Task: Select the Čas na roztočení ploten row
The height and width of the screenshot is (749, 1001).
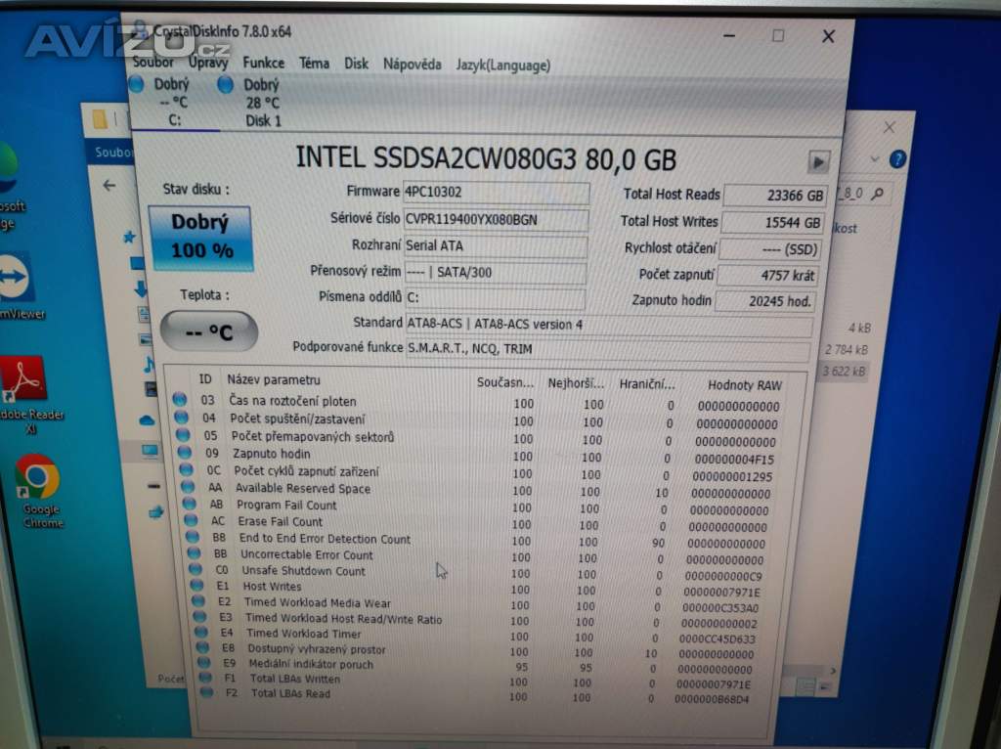Action: (476, 404)
